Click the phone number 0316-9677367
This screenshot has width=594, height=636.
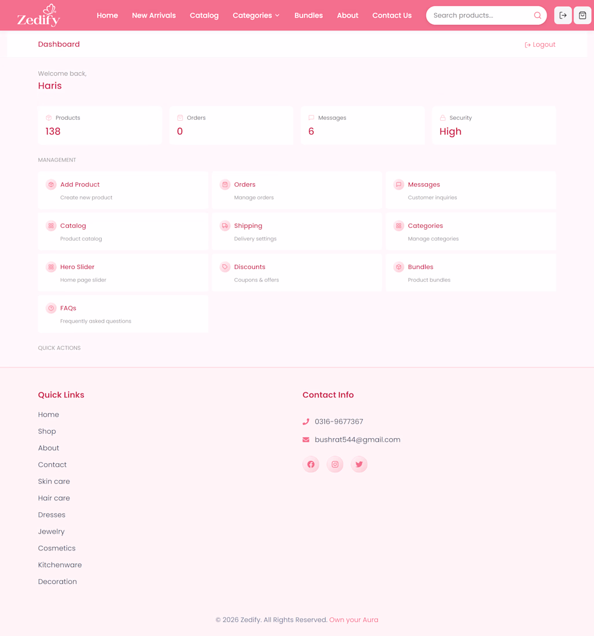pos(339,422)
